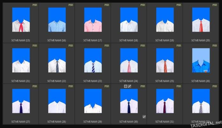Select the red striped tie thumbnail SƠ MI NAM (20)

point(201,20)
